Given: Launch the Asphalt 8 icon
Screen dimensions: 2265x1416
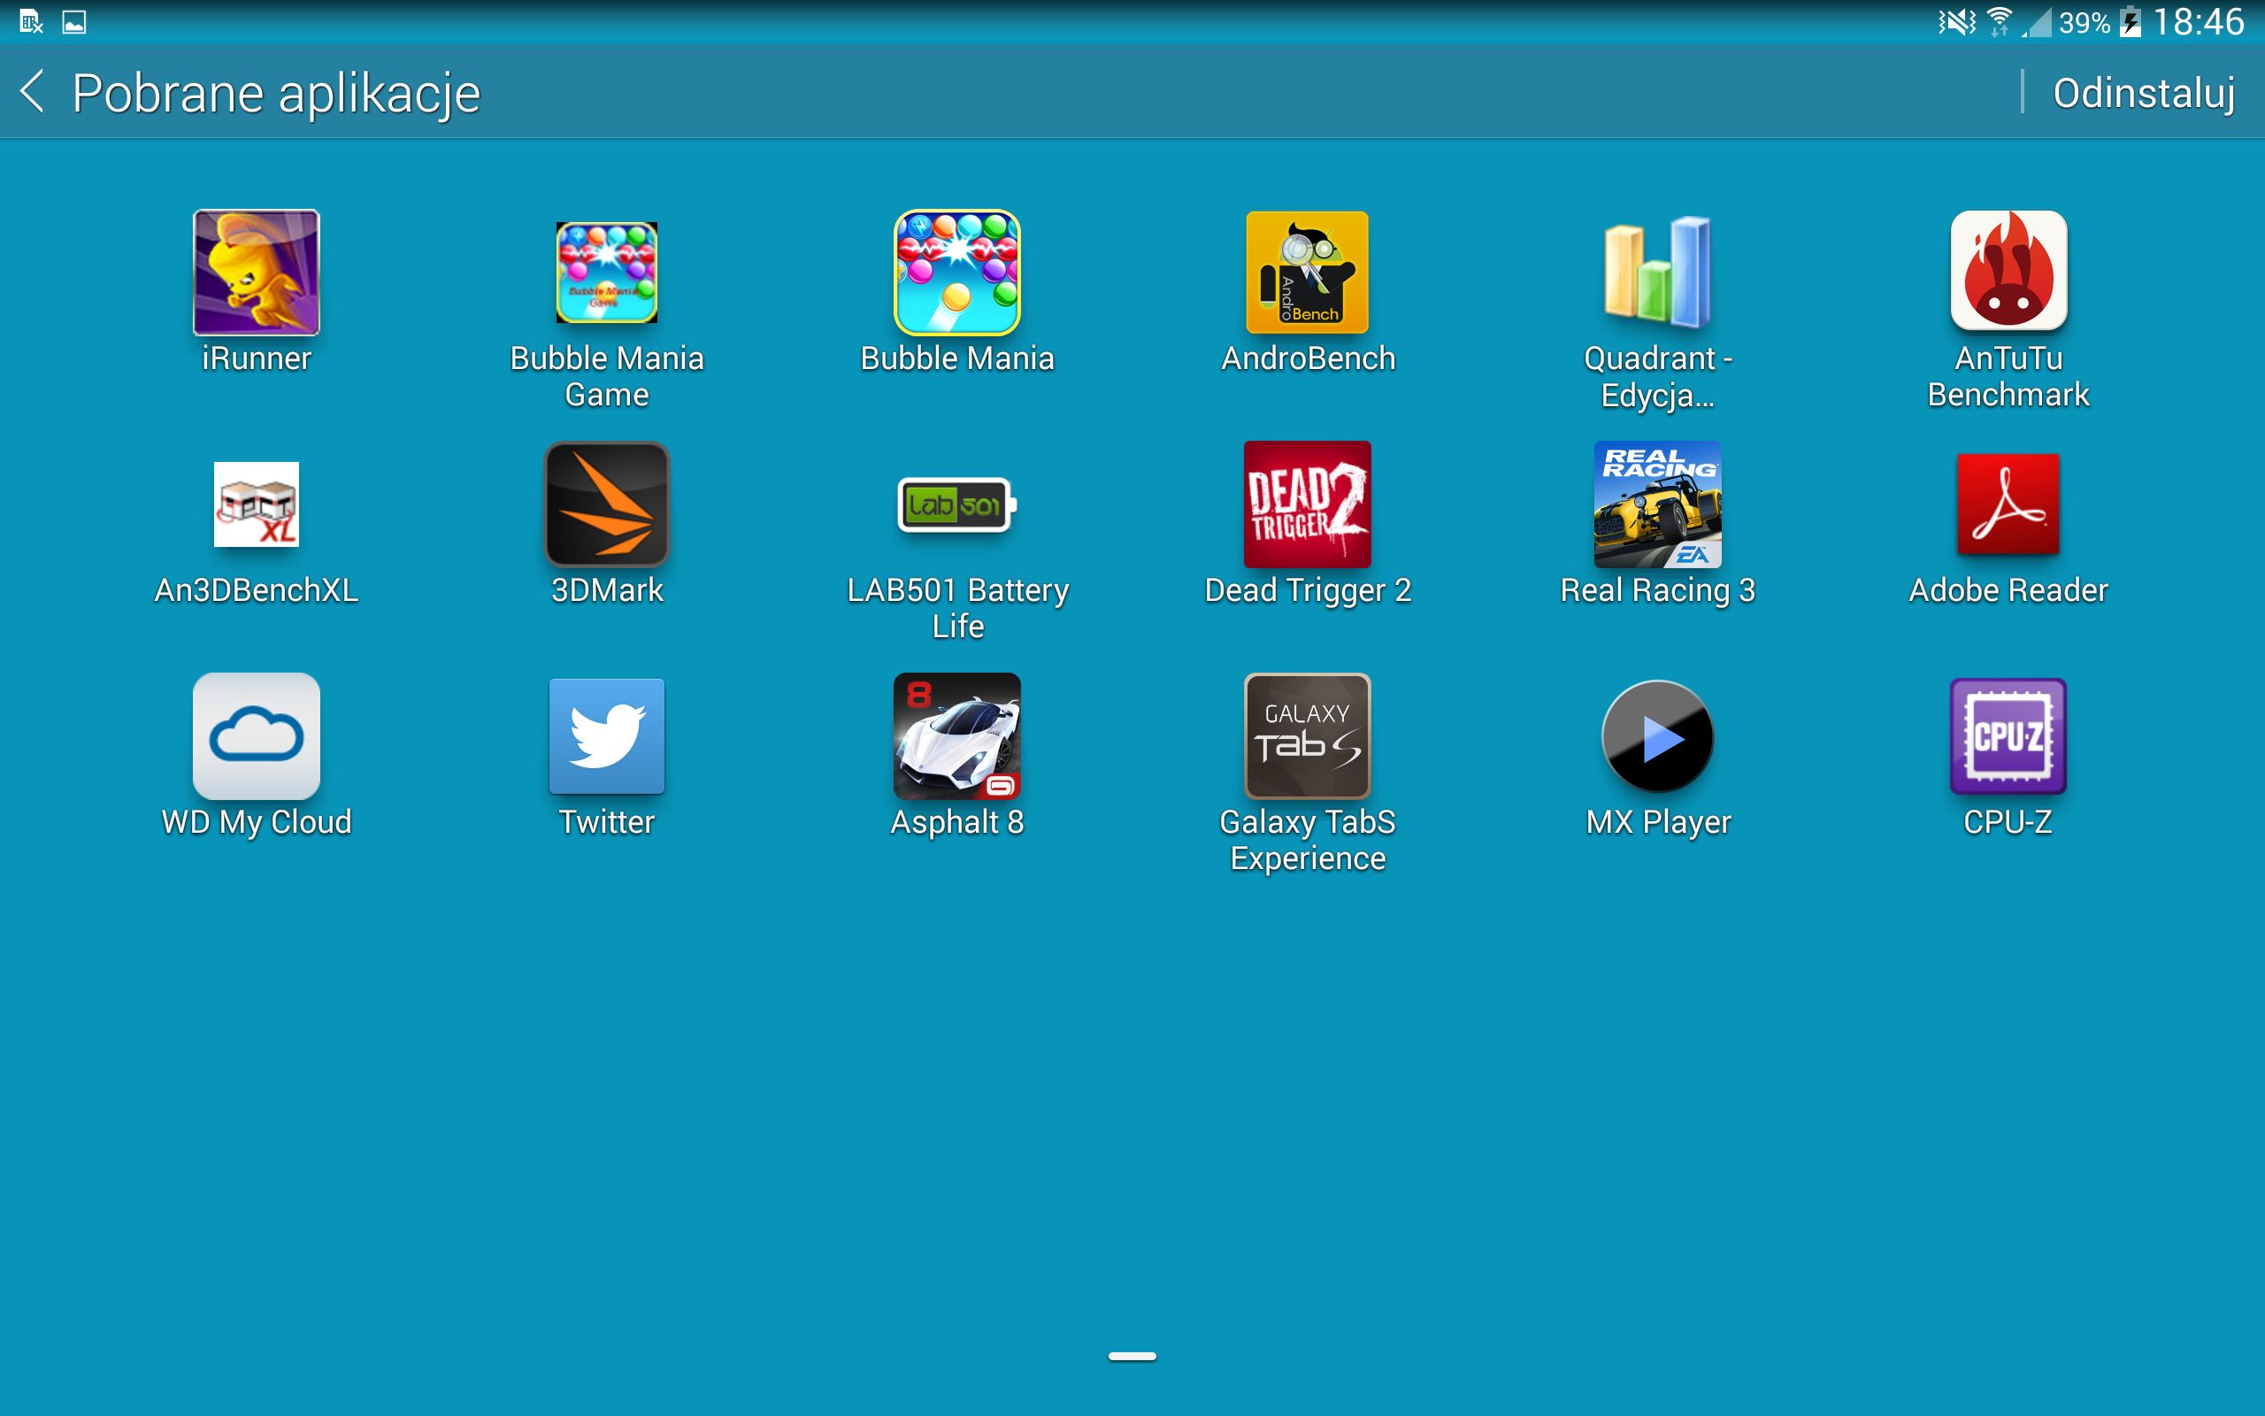Looking at the screenshot, I should click(x=956, y=736).
